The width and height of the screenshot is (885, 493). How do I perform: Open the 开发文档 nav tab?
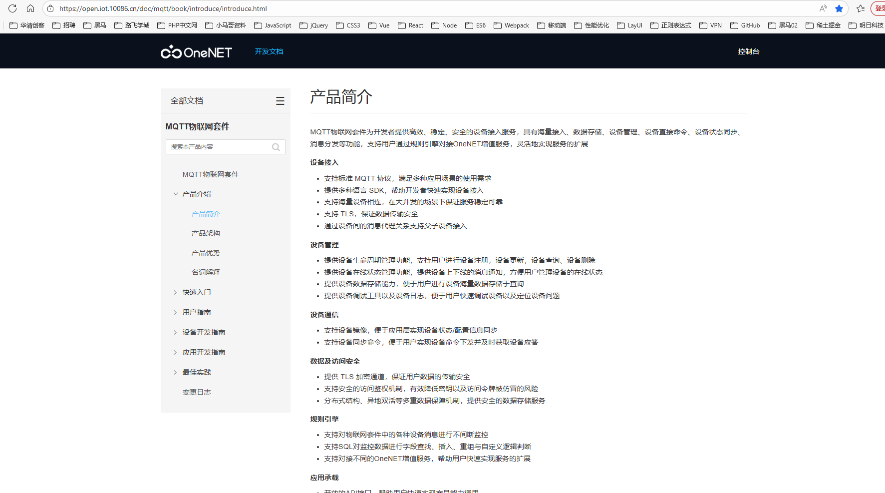coord(269,51)
